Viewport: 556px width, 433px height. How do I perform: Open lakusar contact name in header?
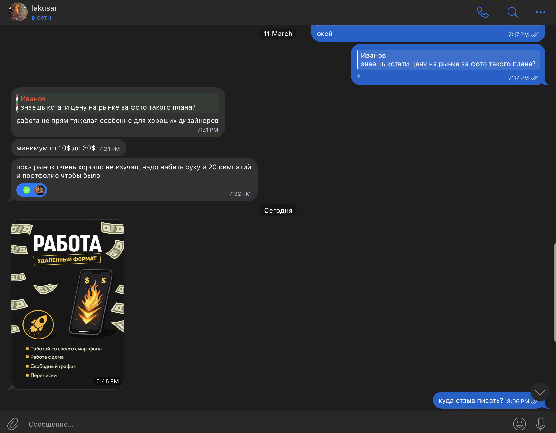tap(44, 8)
